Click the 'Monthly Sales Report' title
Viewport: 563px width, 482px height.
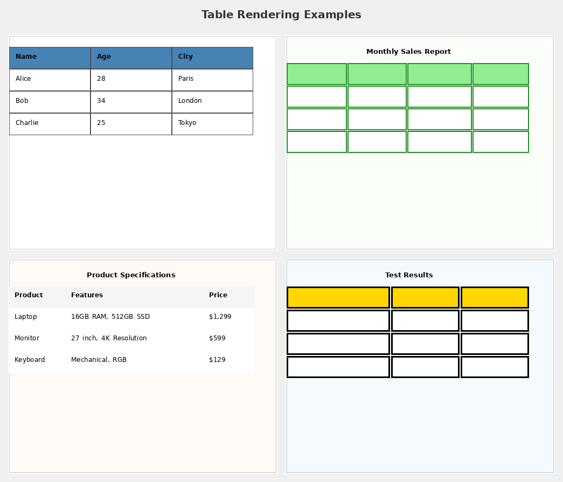coord(408,51)
